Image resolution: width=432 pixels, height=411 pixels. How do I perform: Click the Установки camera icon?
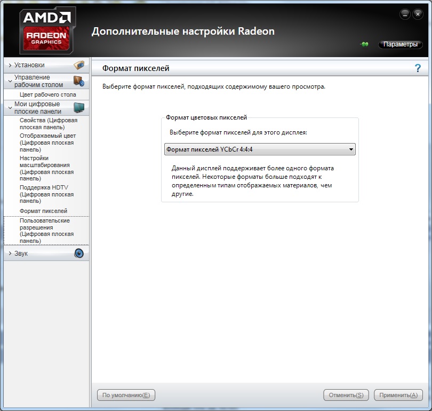[79, 65]
